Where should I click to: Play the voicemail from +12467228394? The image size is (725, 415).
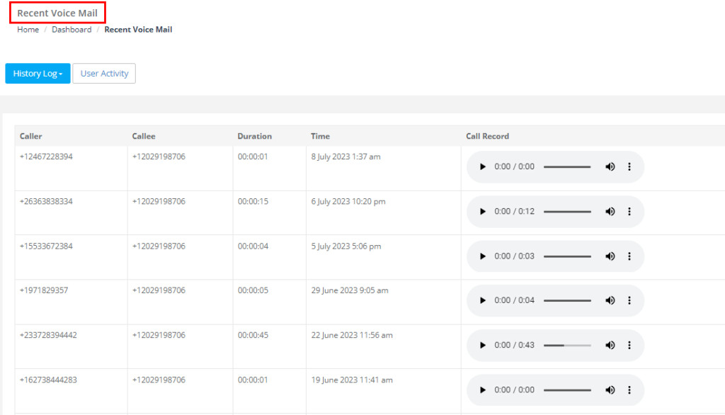click(482, 166)
